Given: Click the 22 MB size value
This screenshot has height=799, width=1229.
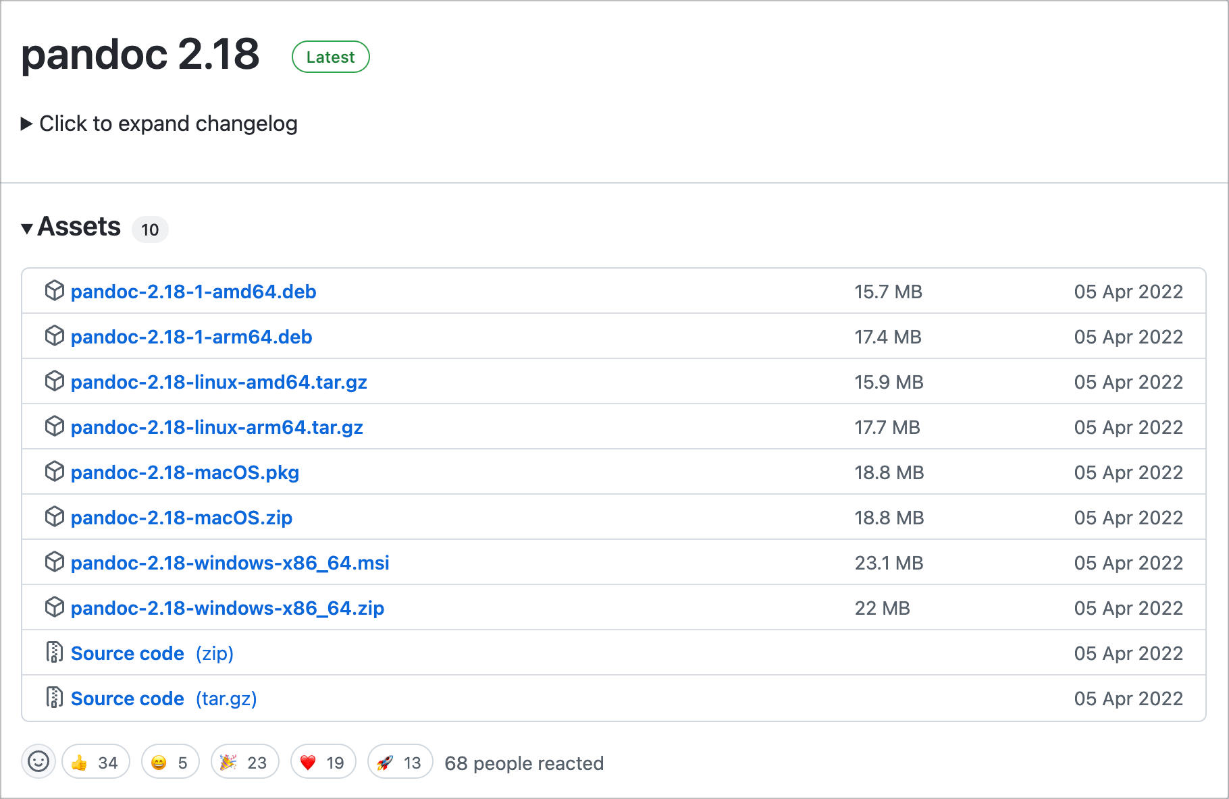Looking at the screenshot, I should 882,608.
